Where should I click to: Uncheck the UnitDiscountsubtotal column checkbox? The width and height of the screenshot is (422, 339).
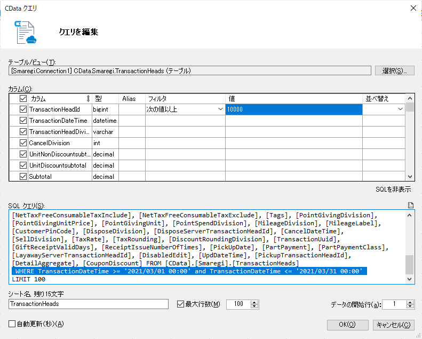[23, 165]
